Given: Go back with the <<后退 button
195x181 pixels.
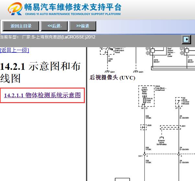Looking at the screenshot, I should pos(54,26).
